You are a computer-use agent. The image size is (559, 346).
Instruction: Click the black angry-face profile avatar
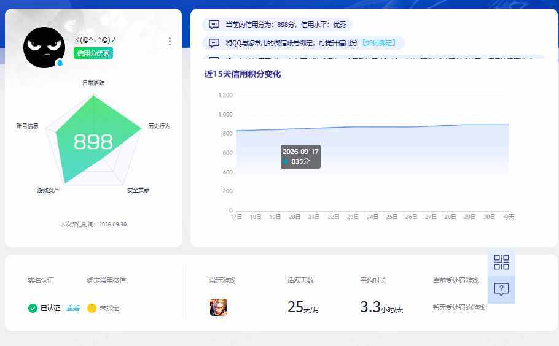click(x=44, y=48)
